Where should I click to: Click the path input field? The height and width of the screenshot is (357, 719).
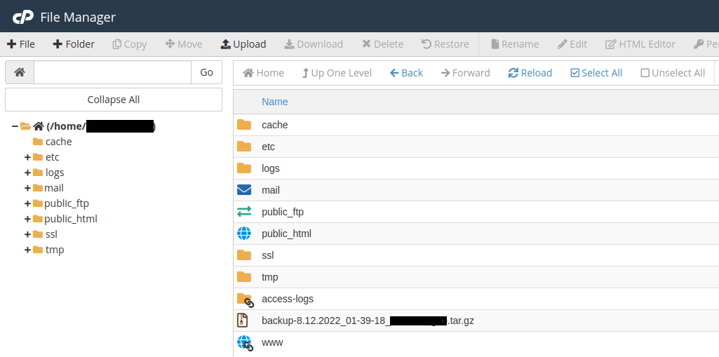pyautogui.click(x=112, y=72)
